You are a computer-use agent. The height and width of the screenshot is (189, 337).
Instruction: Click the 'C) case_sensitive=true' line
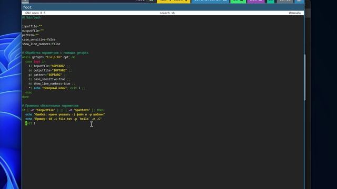pyautogui.click(x=49, y=79)
